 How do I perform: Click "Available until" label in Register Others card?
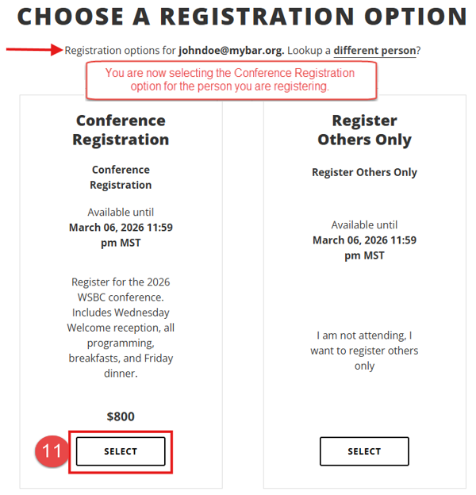click(364, 224)
